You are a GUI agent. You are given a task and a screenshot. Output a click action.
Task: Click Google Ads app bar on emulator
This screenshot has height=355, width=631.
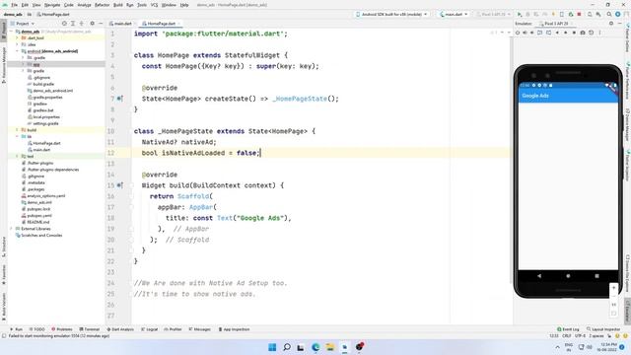[568, 96]
